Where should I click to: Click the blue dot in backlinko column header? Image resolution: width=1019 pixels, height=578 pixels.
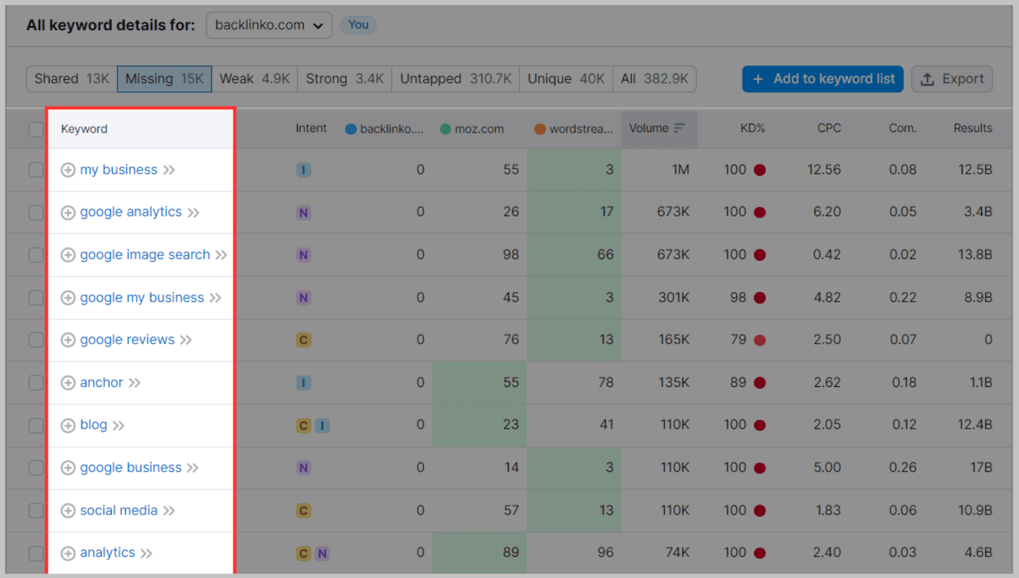350,129
